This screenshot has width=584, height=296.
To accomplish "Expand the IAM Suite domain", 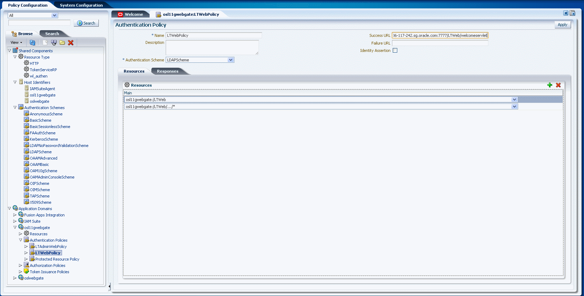I will tap(15, 221).
